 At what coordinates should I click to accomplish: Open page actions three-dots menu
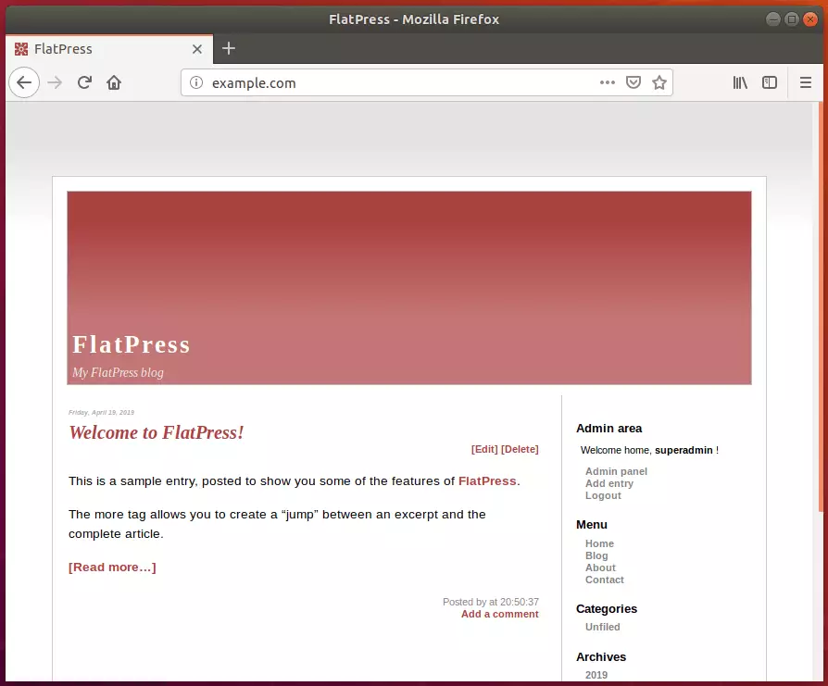(x=608, y=82)
